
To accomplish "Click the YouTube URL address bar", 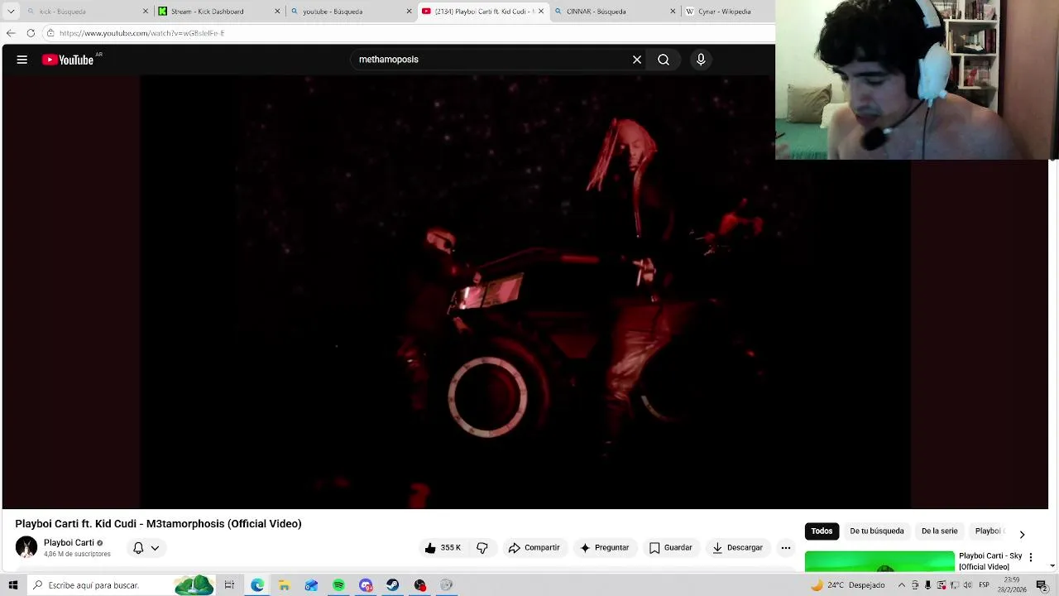I will click(x=410, y=33).
